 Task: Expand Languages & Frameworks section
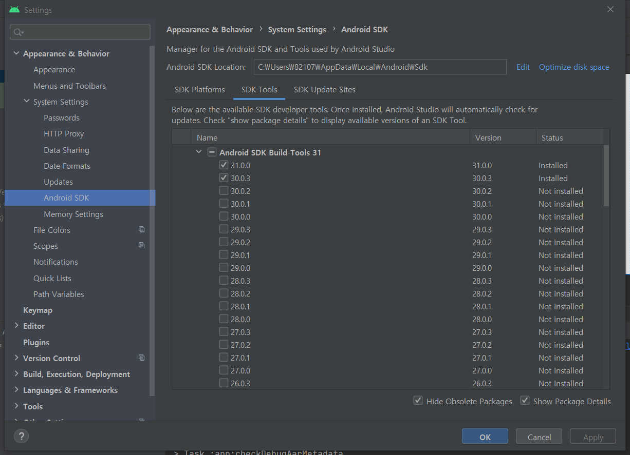point(16,390)
